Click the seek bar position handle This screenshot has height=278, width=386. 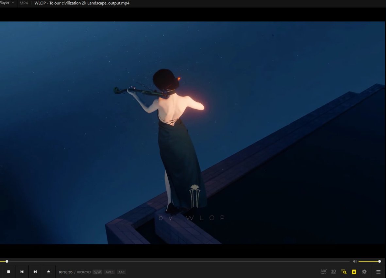pyautogui.click(x=7, y=261)
